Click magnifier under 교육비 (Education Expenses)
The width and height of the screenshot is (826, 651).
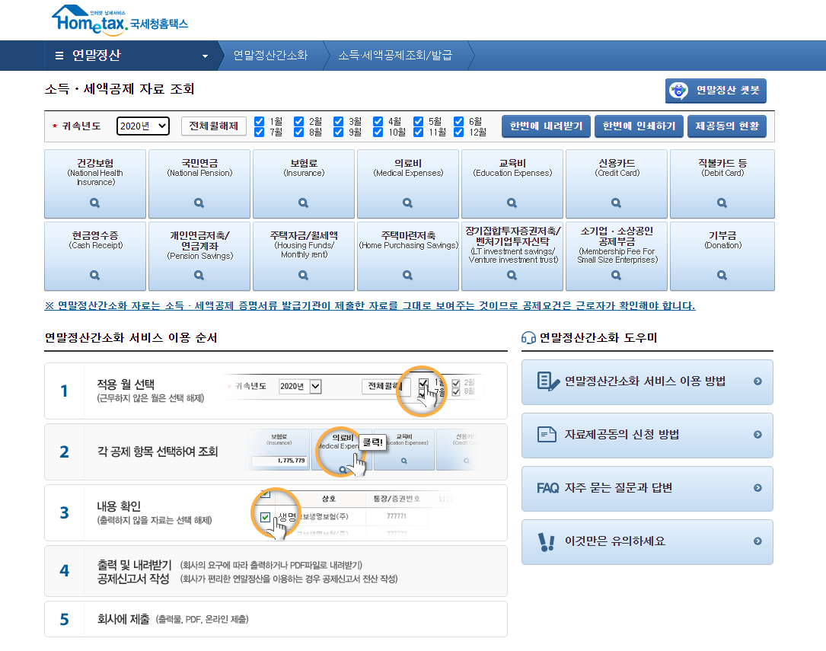click(512, 203)
